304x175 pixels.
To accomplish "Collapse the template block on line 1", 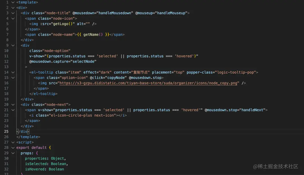I will (x=13, y=2).
